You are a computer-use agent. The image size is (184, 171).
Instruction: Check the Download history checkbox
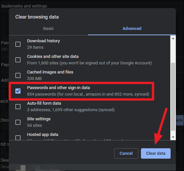pyautogui.click(x=18, y=44)
